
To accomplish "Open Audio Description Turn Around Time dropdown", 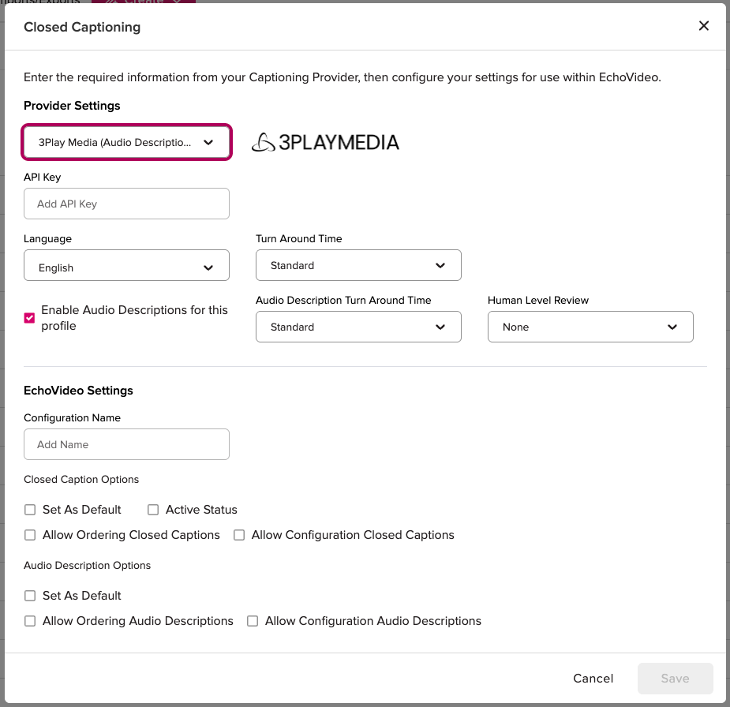I will (x=358, y=327).
